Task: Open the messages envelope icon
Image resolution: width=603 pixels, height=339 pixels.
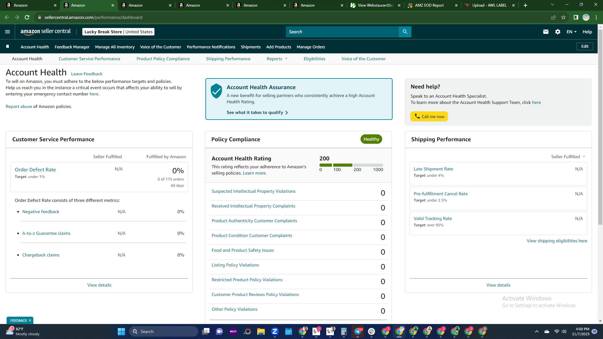Action: pos(546,32)
